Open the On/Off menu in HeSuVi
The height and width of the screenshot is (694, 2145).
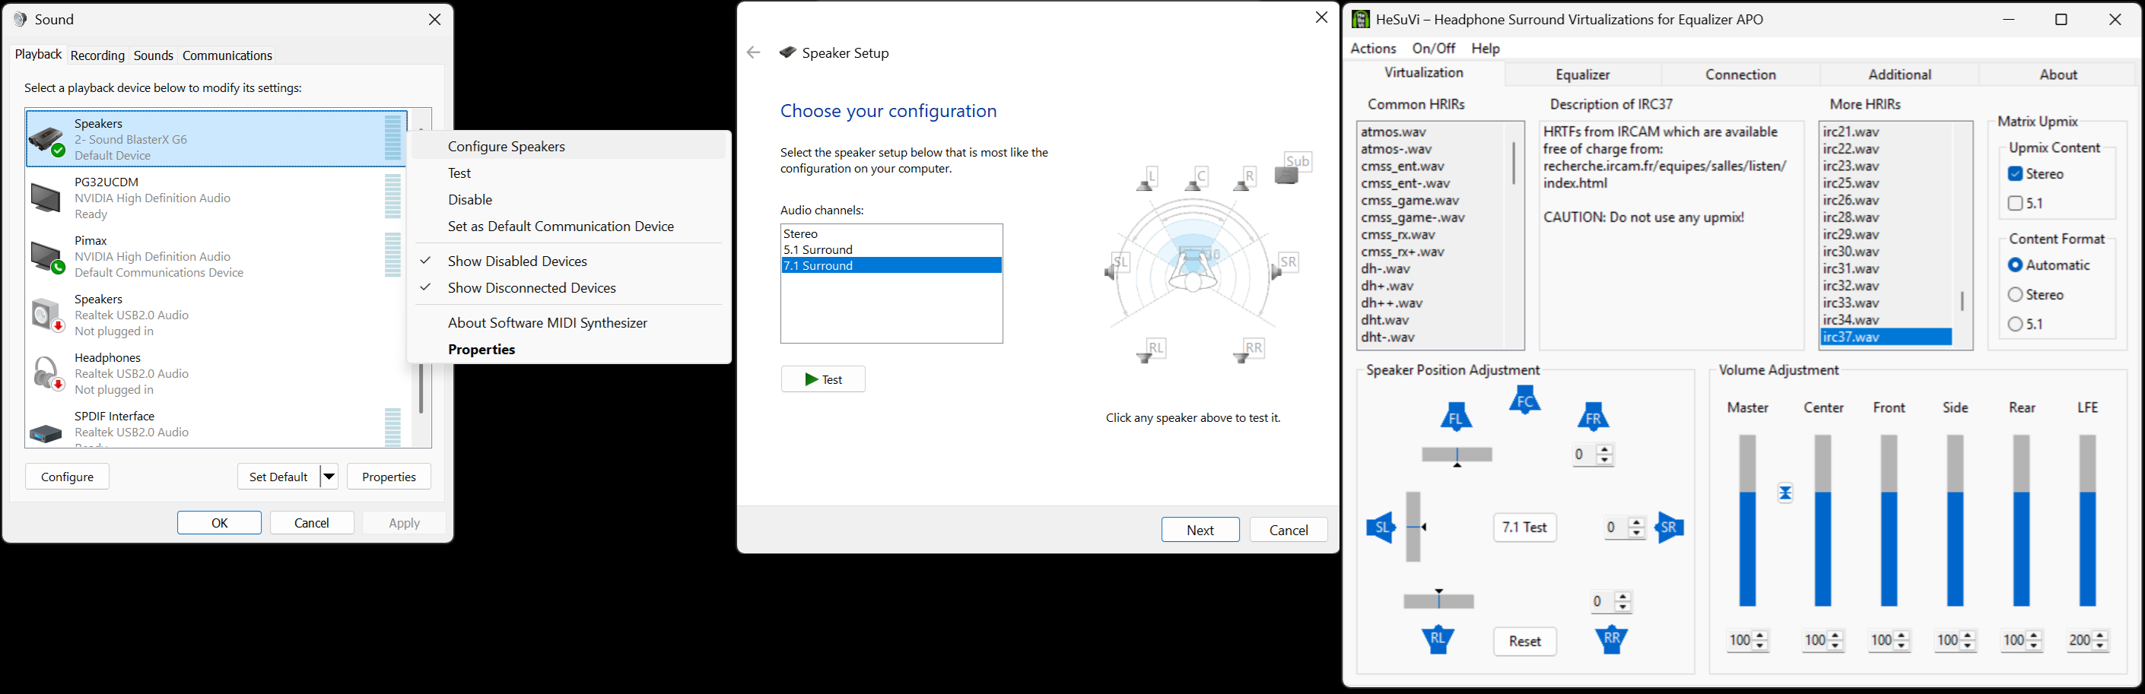(1434, 48)
